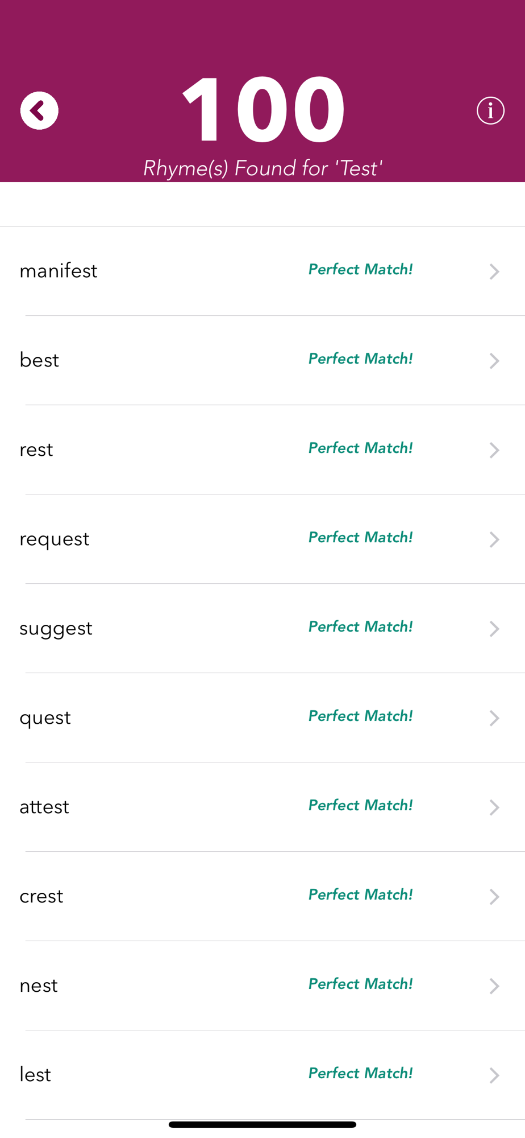
Task: Click 'Perfect Match!' label beside 'attest'
Action: click(360, 805)
